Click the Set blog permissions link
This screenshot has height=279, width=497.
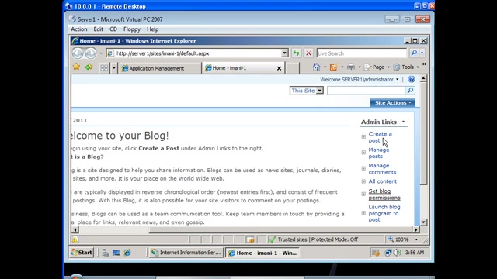click(384, 195)
